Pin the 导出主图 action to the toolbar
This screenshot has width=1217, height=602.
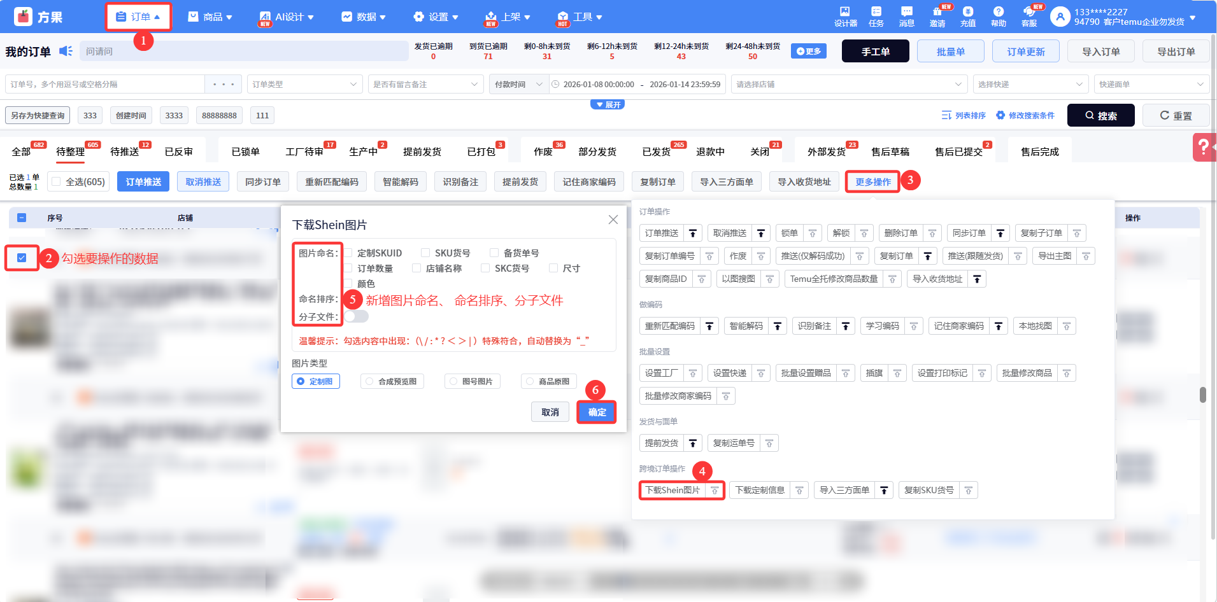(1086, 256)
